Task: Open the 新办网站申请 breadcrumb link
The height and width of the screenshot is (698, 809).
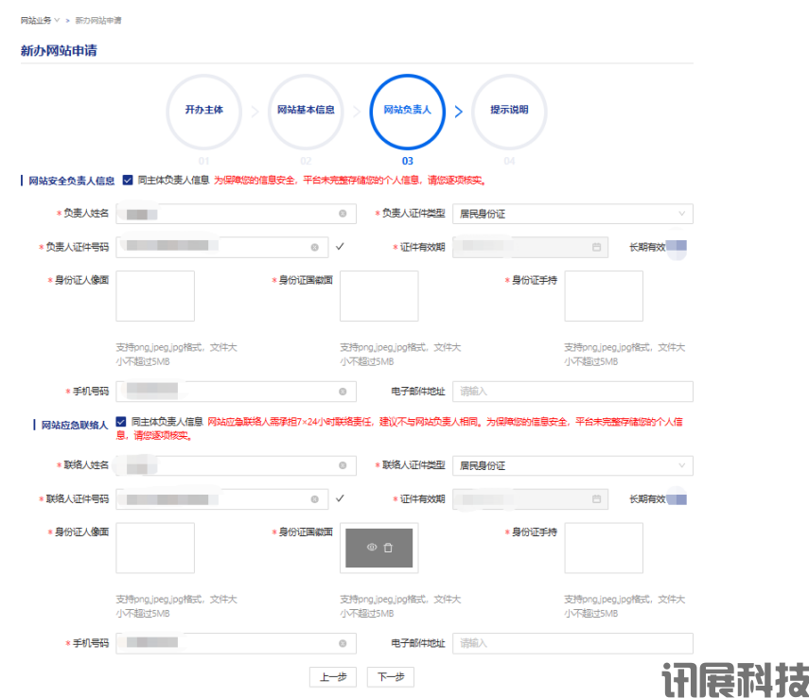Action: (x=98, y=20)
